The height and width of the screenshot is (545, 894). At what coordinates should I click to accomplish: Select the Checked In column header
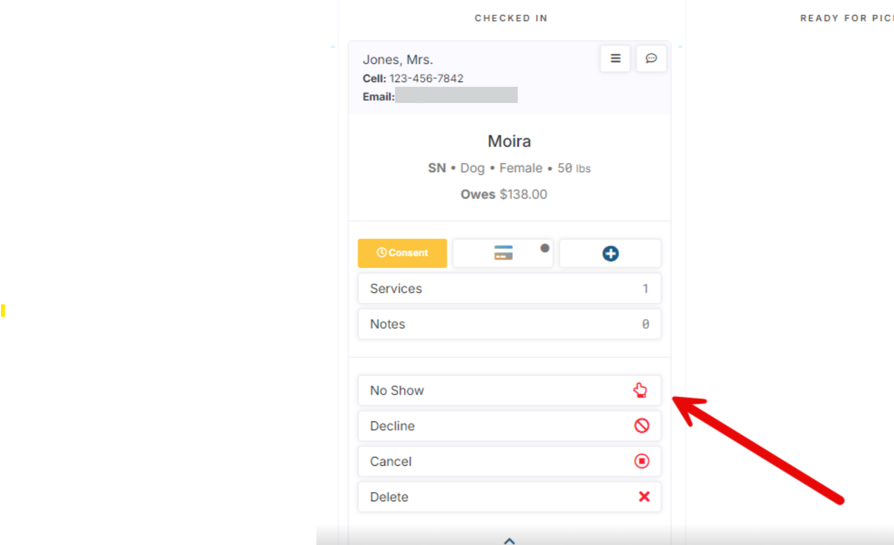(x=511, y=18)
